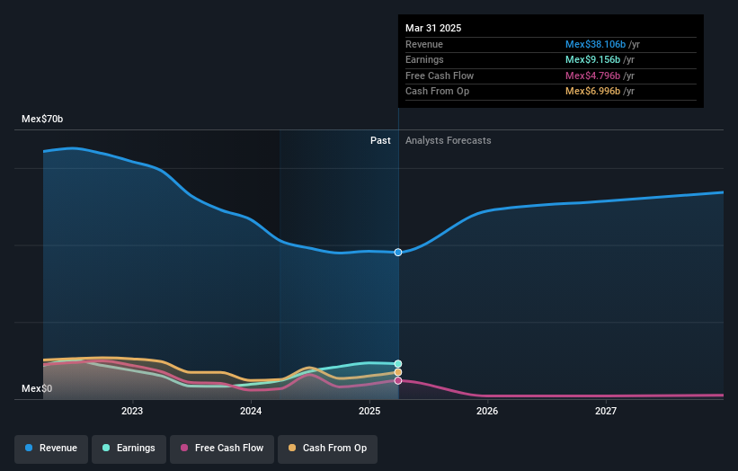The height and width of the screenshot is (471, 738).
Task: Click the 2024 x-axis label
Action: point(251,411)
